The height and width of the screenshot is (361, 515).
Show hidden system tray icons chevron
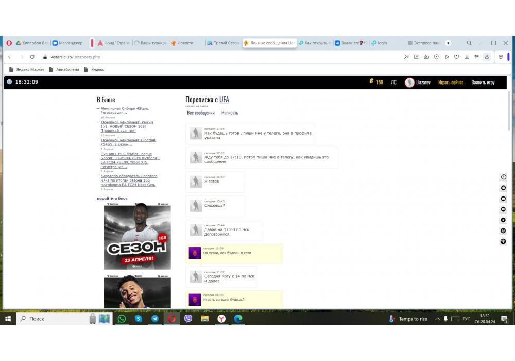(x=438, y=319)
